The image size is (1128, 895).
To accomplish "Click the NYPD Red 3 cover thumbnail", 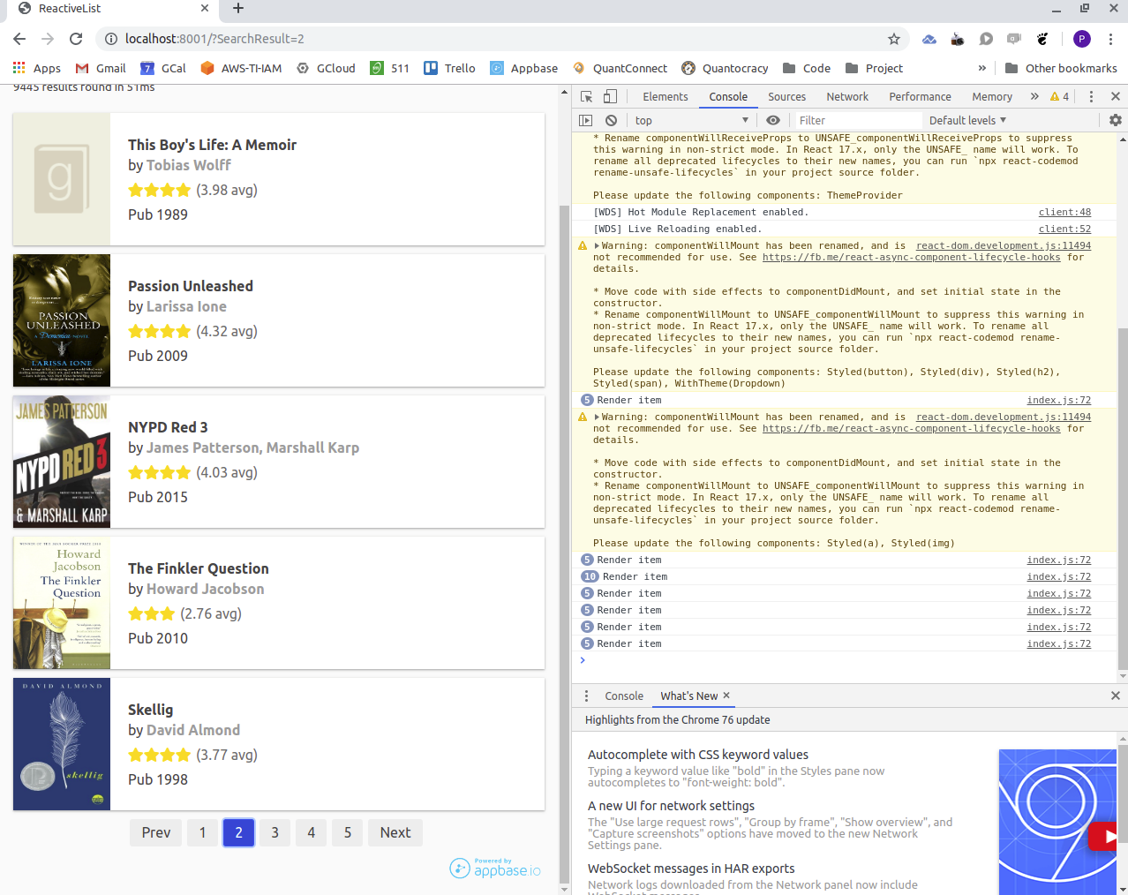I will [62, 462].
